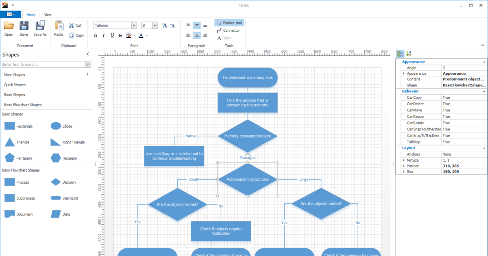Open the font family dropdown

coord(134,25)
